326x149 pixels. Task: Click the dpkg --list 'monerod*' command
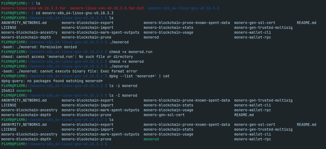tap(139, 76)
